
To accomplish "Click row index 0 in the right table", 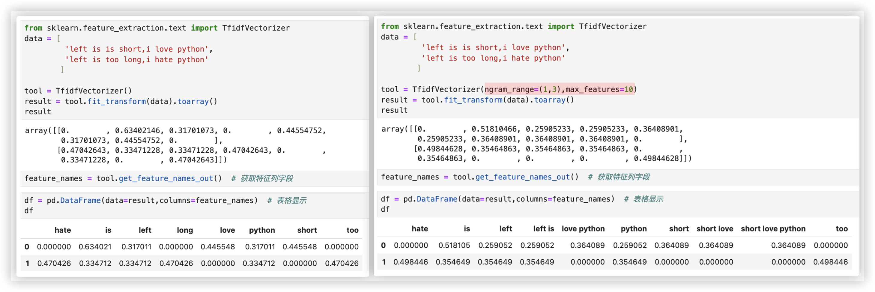I will click(x=384, y=246).
